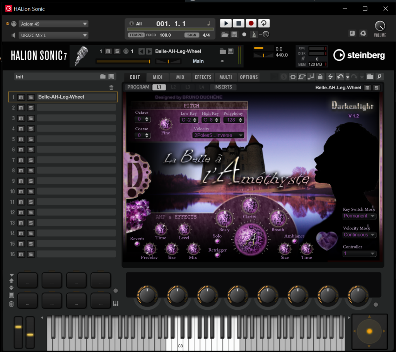Screen dimensions: 396x352
Task: Click the MIDI port icon beside Axiom 49
Action: pos(14,24)
